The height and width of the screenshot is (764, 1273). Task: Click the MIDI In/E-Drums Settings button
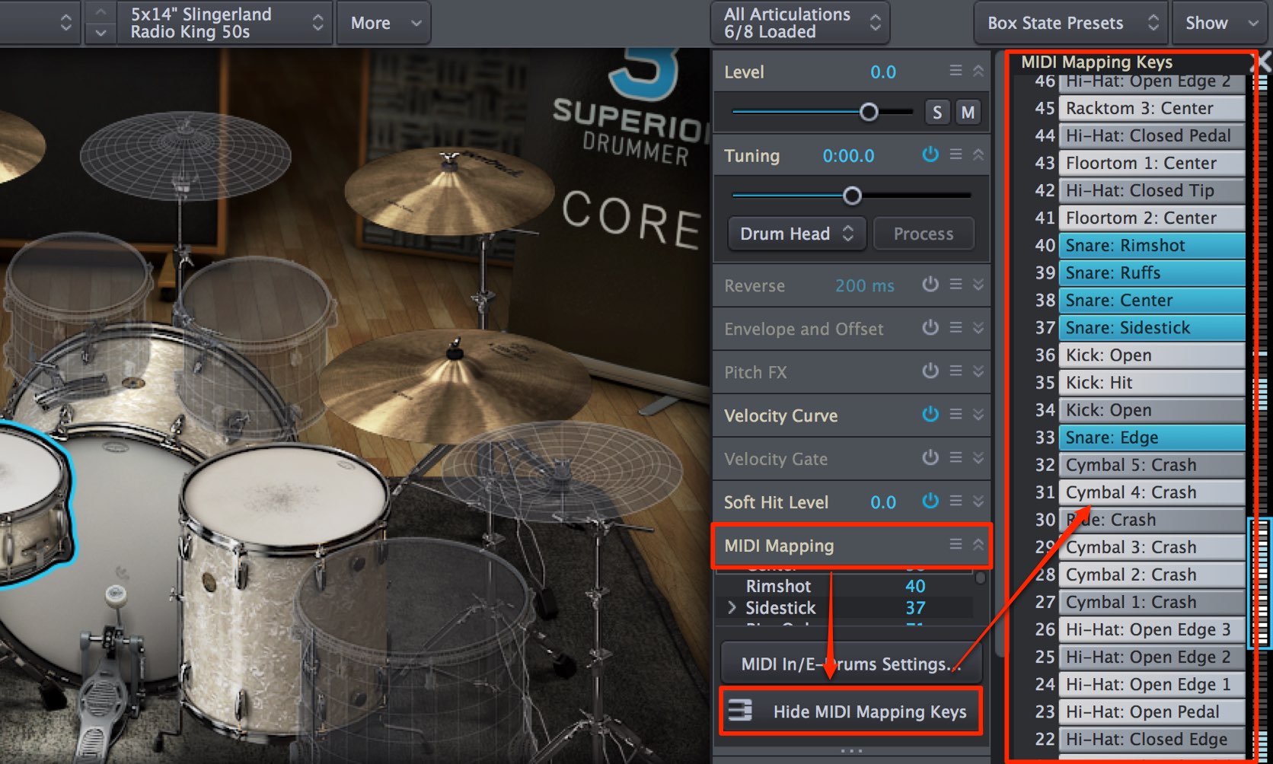click(x=851, y=664)
